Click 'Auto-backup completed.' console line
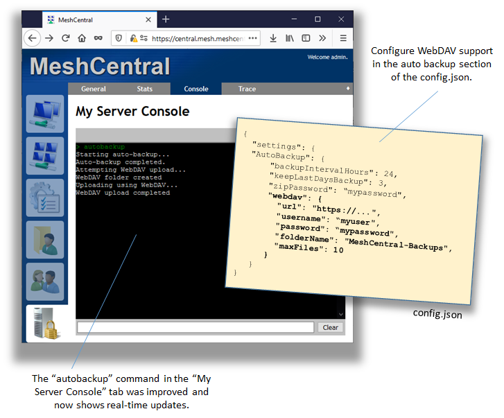 point(121,162)
